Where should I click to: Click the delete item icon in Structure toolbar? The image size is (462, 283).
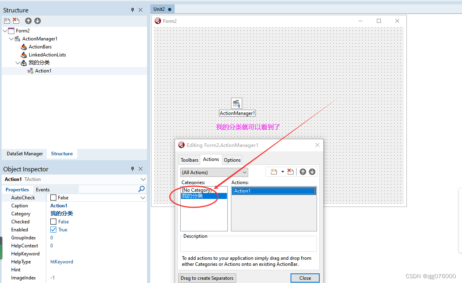(x=16, y=20)
